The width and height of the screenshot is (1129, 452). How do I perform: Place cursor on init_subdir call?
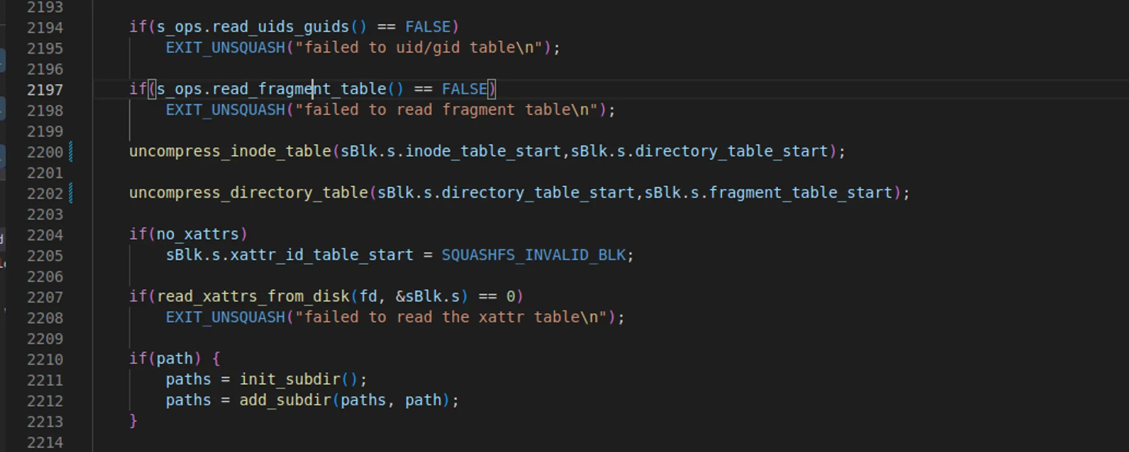tap(290, 379)
